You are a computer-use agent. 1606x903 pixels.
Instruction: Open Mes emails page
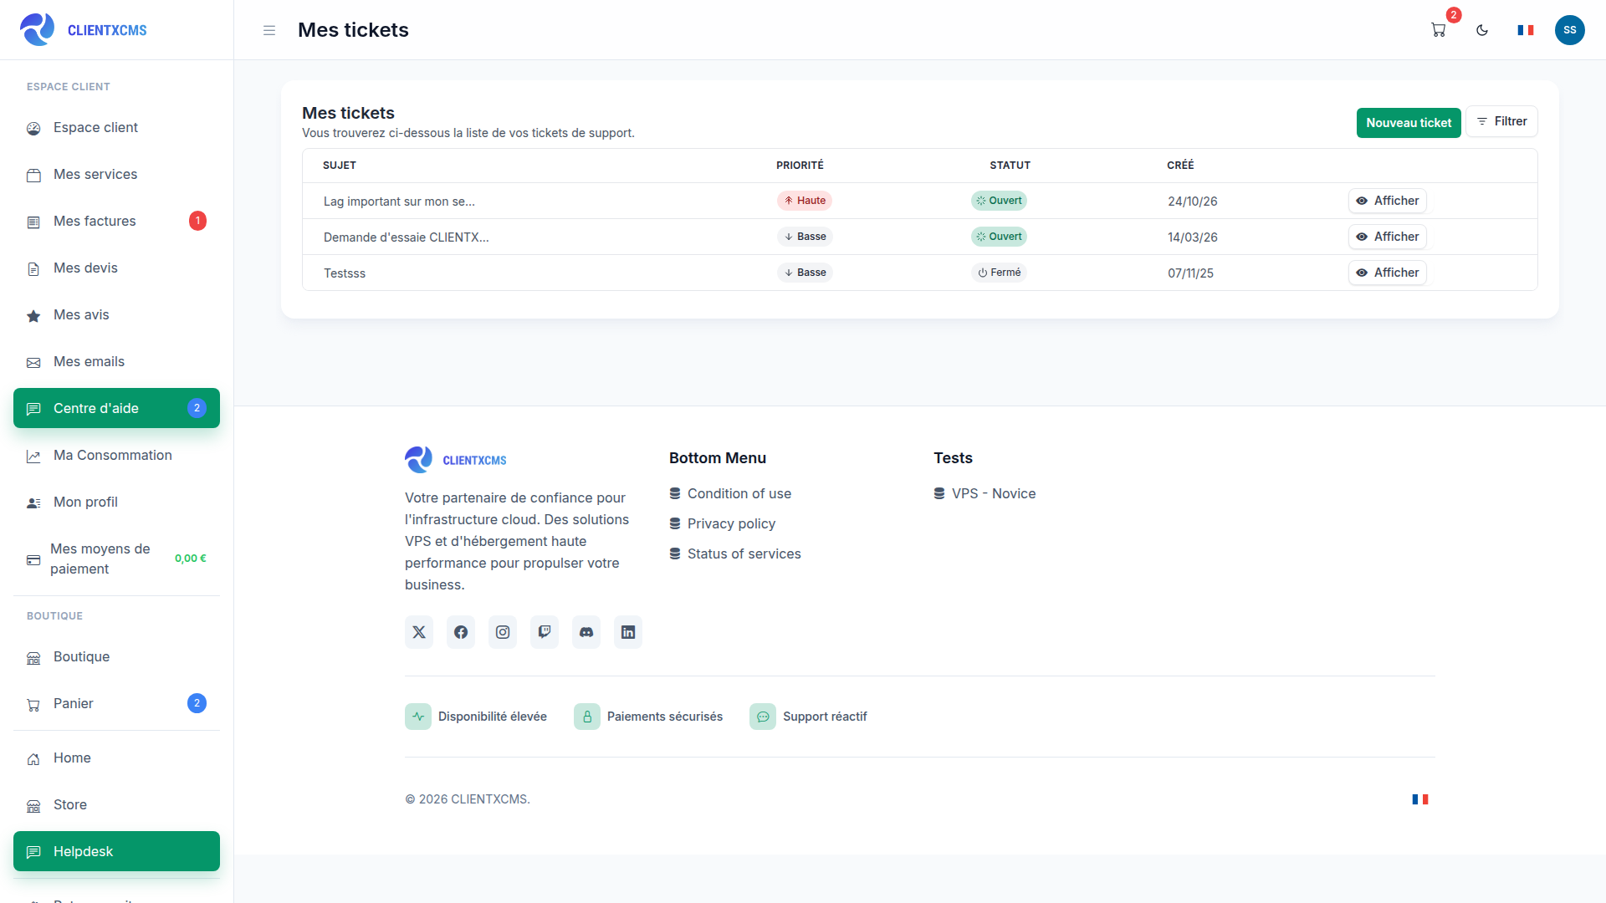tap(116, 362)
